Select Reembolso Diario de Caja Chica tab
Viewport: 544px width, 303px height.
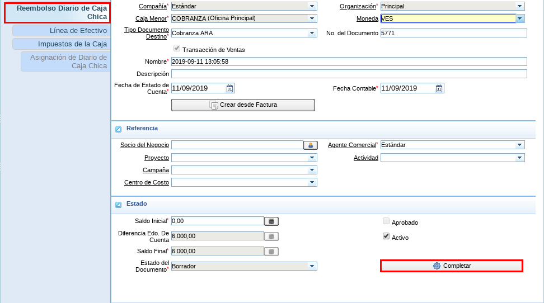[57, 13]
